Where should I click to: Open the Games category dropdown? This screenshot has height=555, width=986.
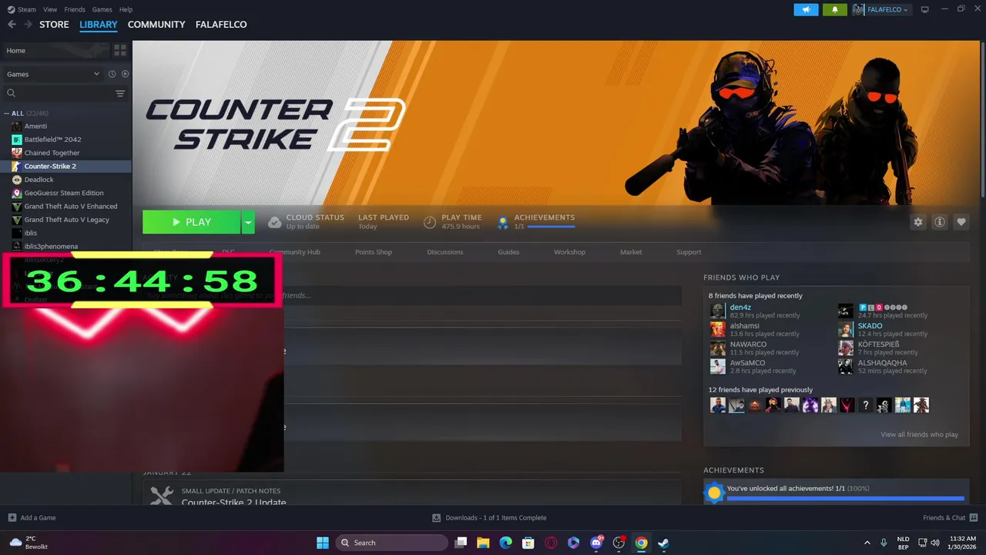coord(52,74)
